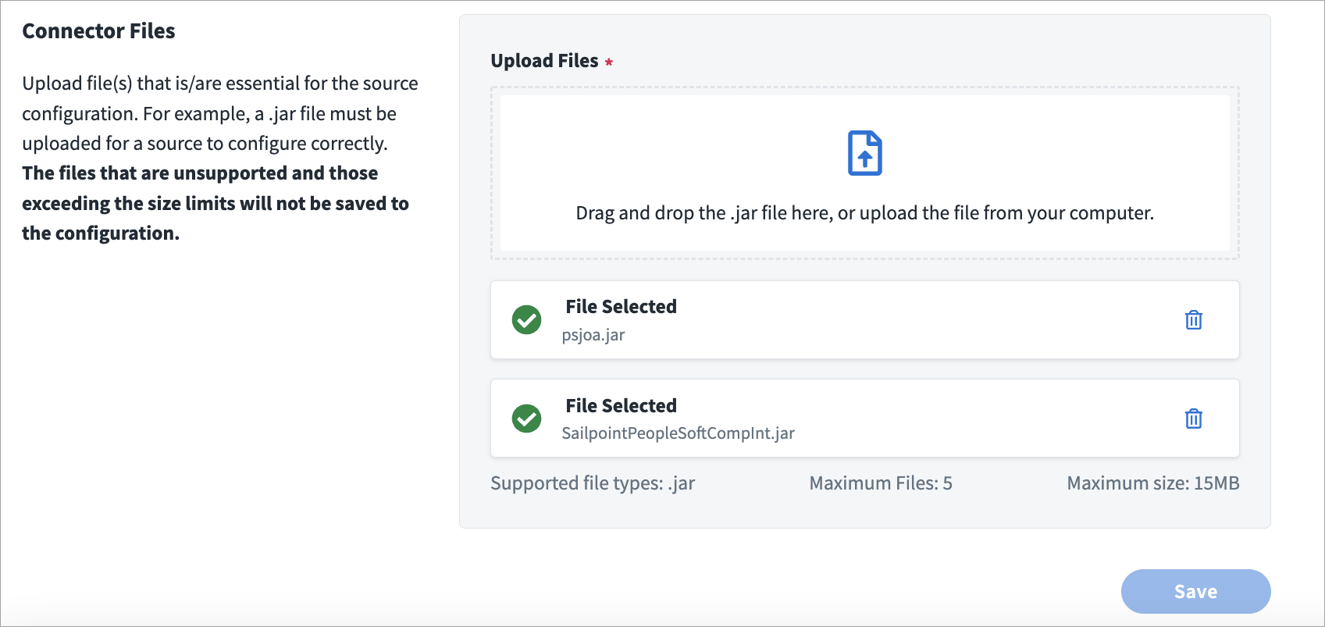Select the SailpointPeopleSoftCompInt.jar file name
The image size is (1325, 627).
click(x=678, y=433)
